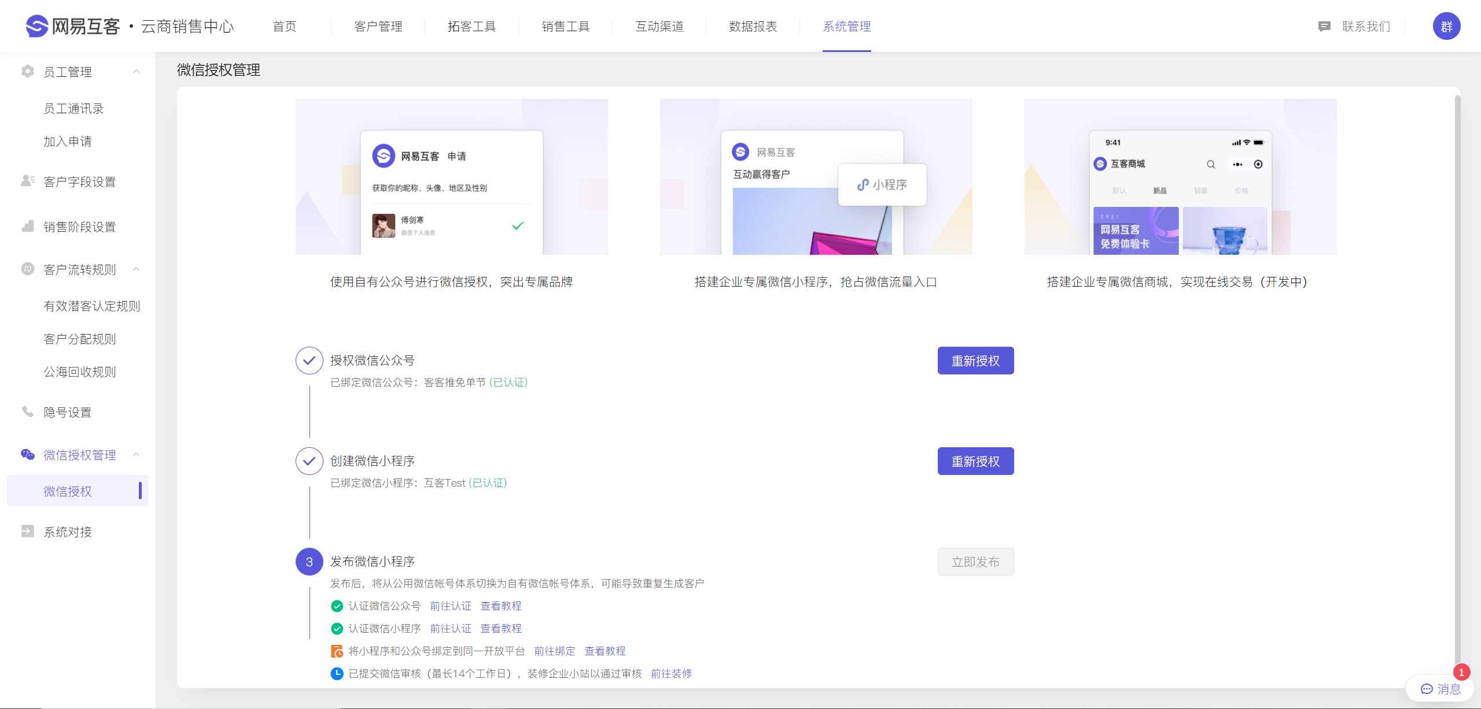Click 查看教程 for 认证微信小程序
Image resolution: width=1481 pixels, height=709 pixels.
point(501,629)
